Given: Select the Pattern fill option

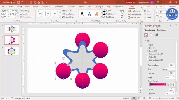Looking at the screenshot, I should pos(151,57).
